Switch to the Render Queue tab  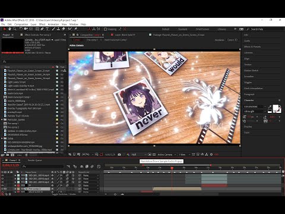[x=34, y=160]
